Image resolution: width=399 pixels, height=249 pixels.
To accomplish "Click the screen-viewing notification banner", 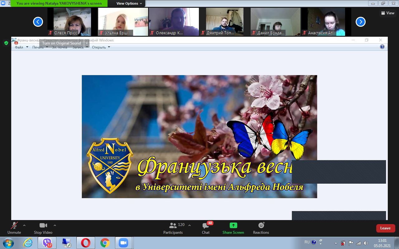I will click(59, 3).
